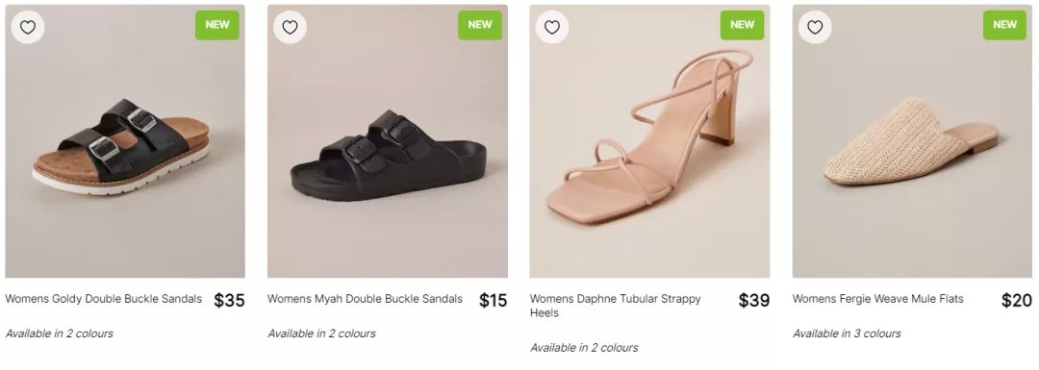Add Daphne Tubular Strappy Heels to wishlist
The image size is (1039, 370).
[552, 27]
